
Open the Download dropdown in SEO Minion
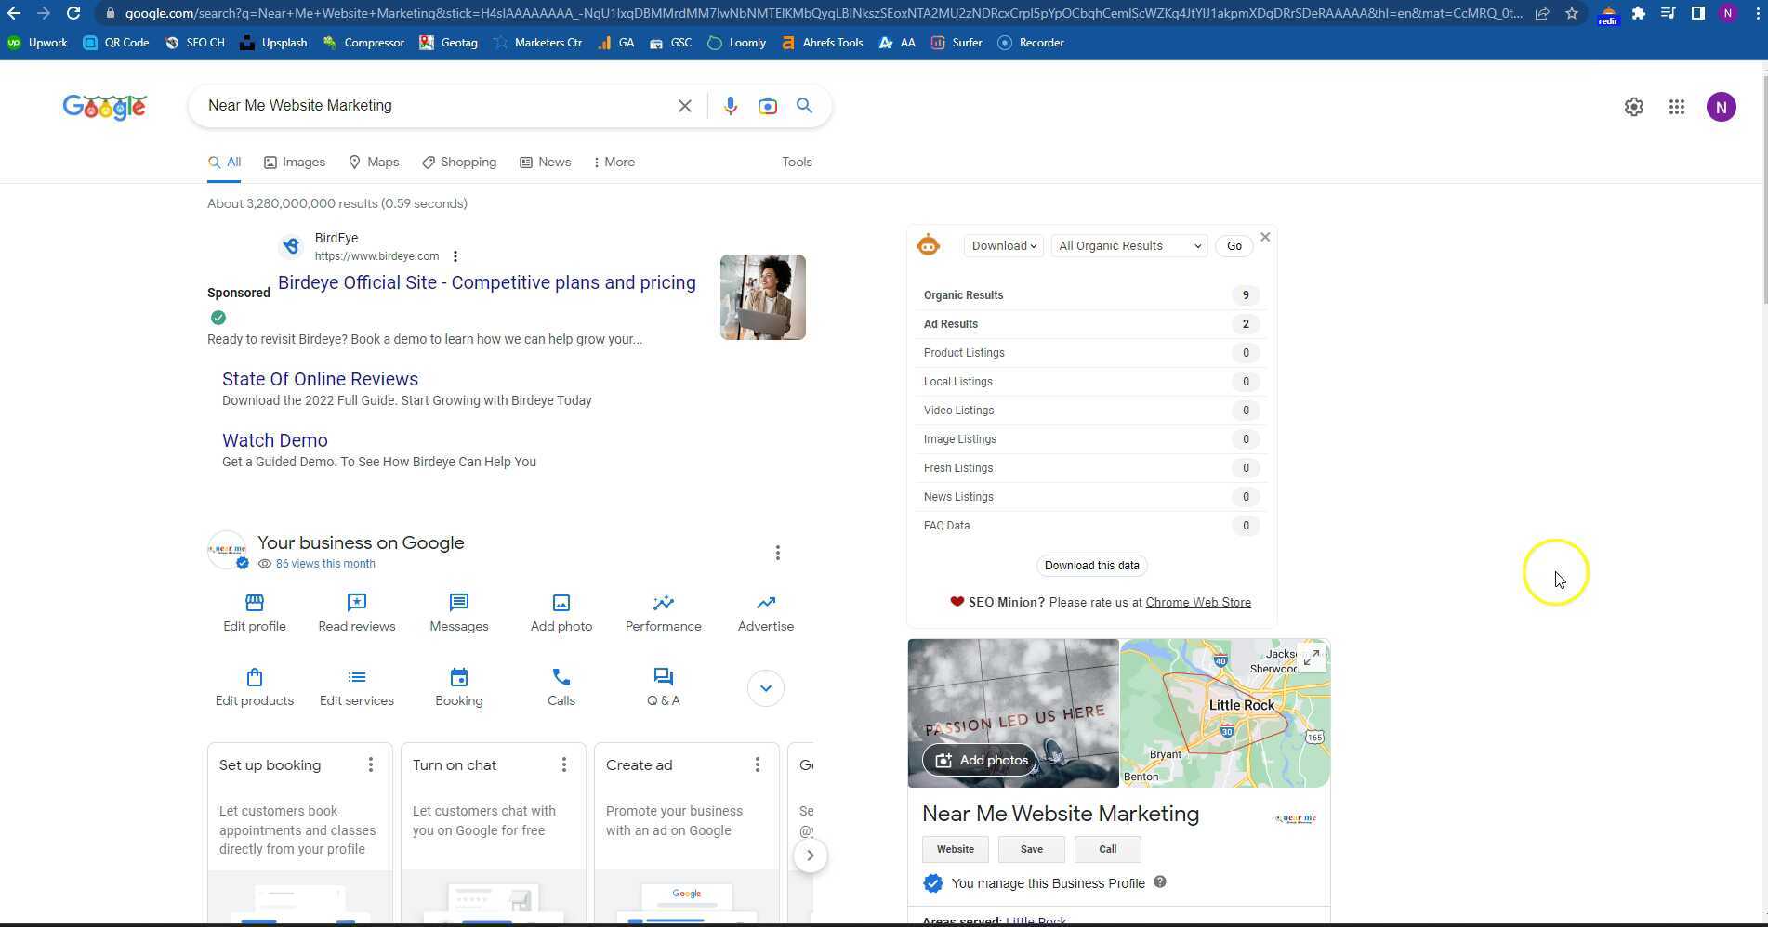[x=1003, y=245]
